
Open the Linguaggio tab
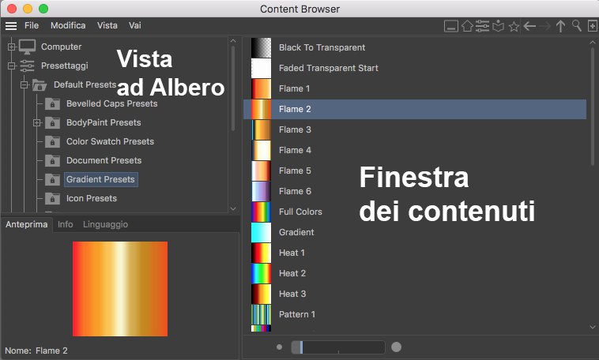click(105, 224)
